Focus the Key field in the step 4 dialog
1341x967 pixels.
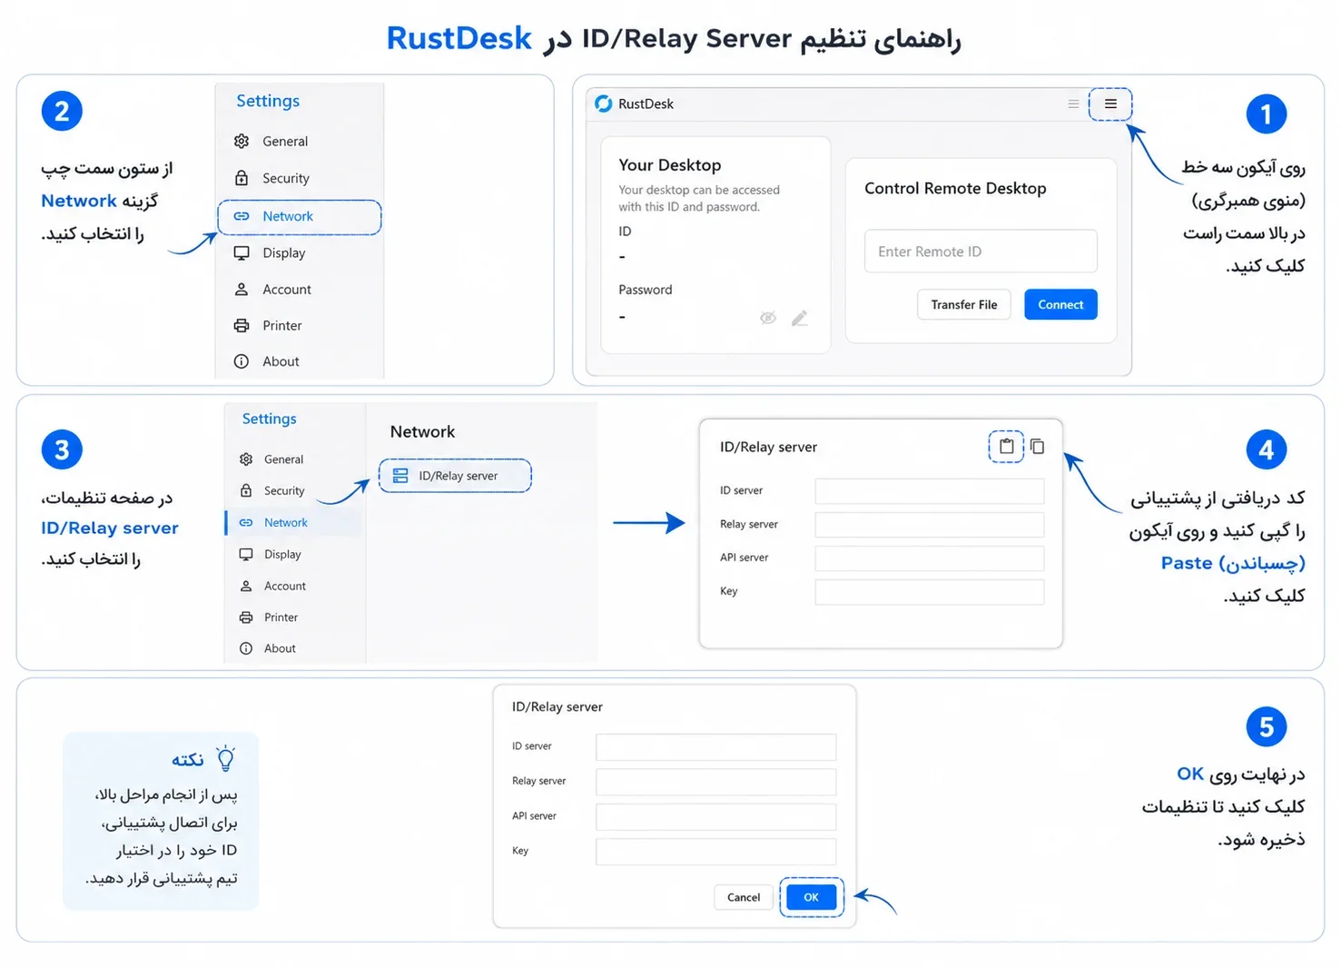[x=930, y=592]
